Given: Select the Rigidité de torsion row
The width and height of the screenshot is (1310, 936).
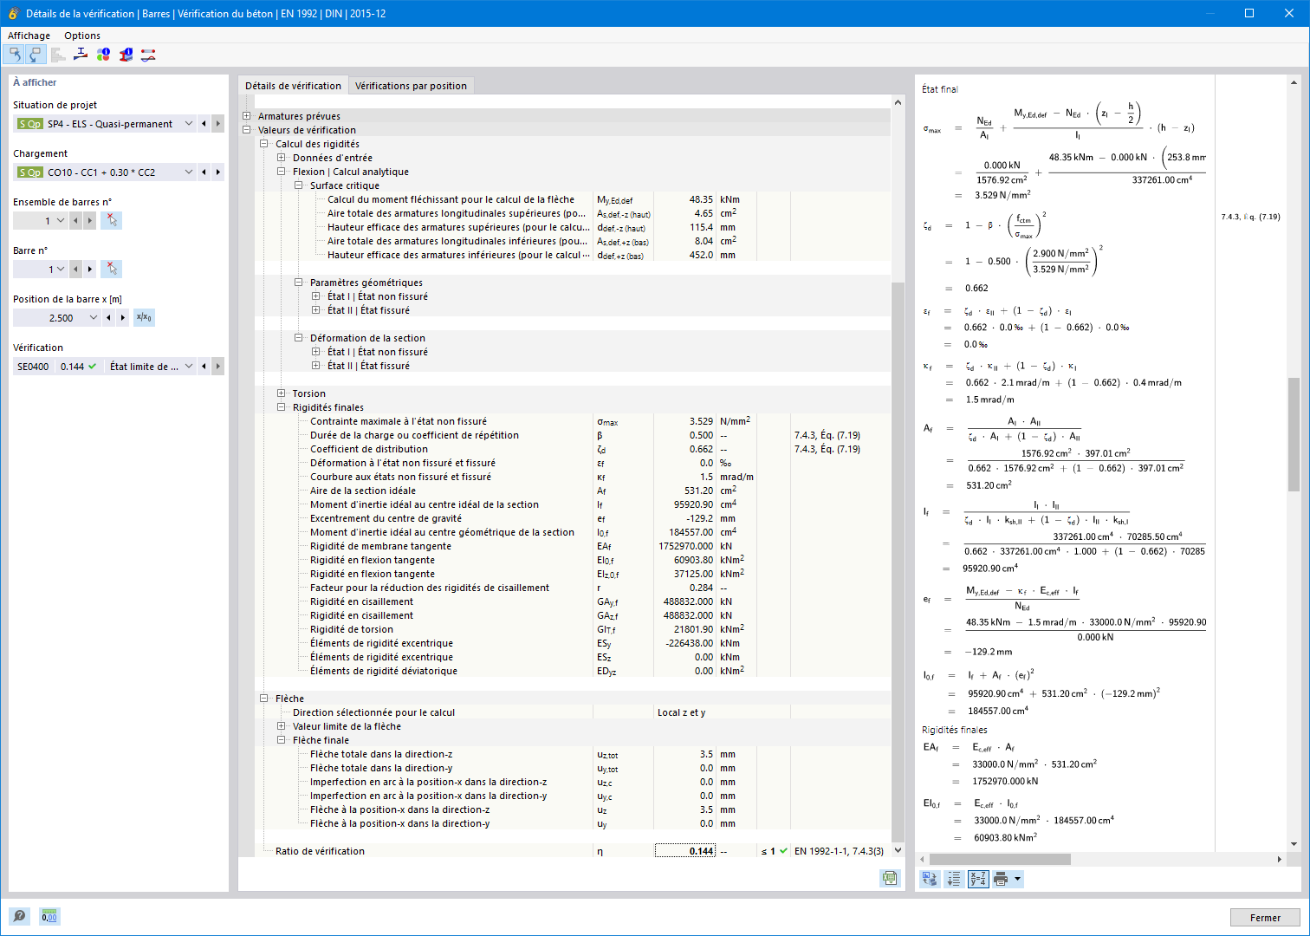Looking at the screenshot, I should 573,629.
